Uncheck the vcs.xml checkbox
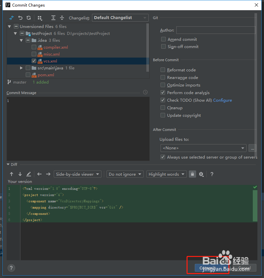The image size is (264, 278). 34,61
